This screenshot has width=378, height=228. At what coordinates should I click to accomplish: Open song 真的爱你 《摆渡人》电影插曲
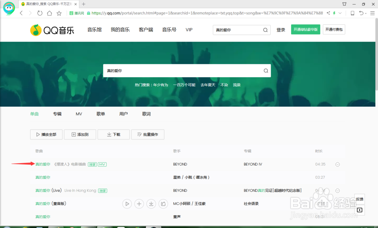coord(60,164)
